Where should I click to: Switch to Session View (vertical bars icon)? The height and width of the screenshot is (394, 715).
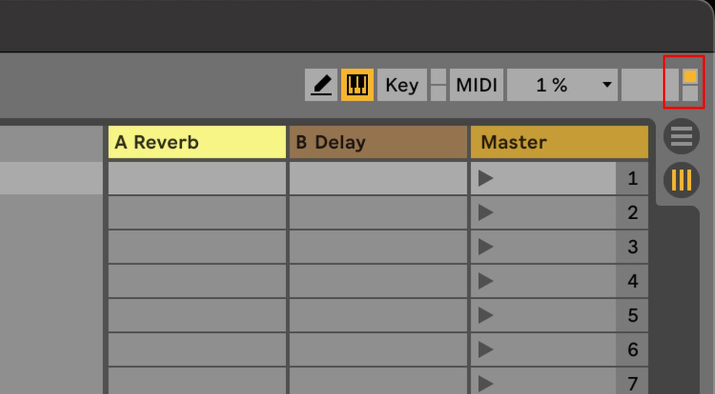681,179
